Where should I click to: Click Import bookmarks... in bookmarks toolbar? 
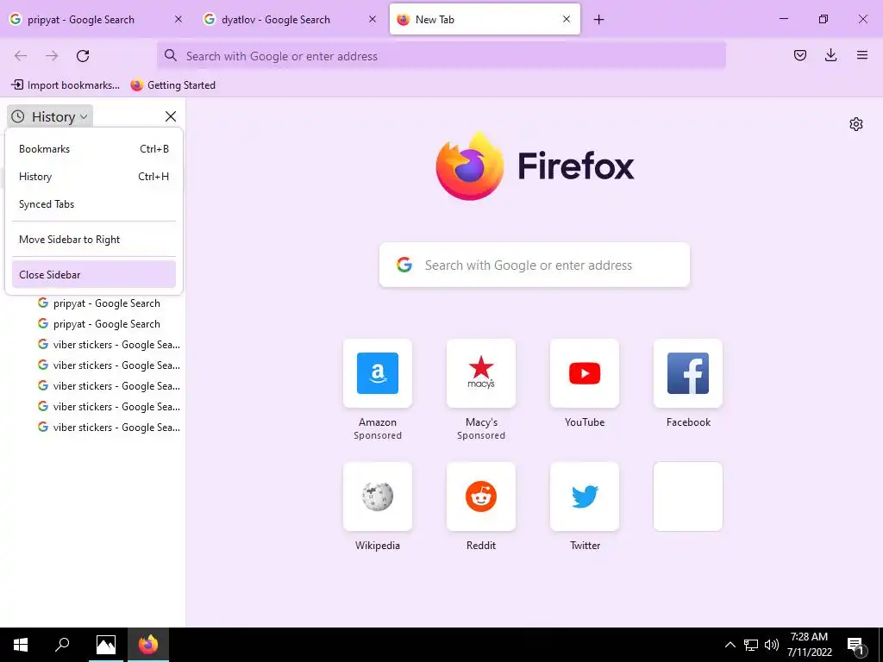[x=66, y=85]
